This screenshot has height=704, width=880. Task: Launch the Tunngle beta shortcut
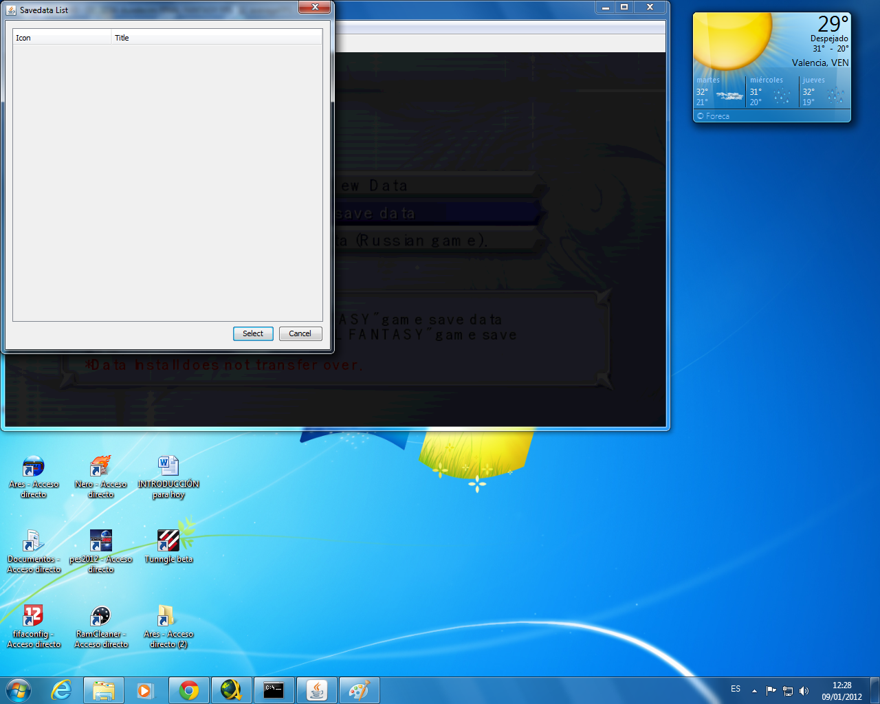coord(168,547)
